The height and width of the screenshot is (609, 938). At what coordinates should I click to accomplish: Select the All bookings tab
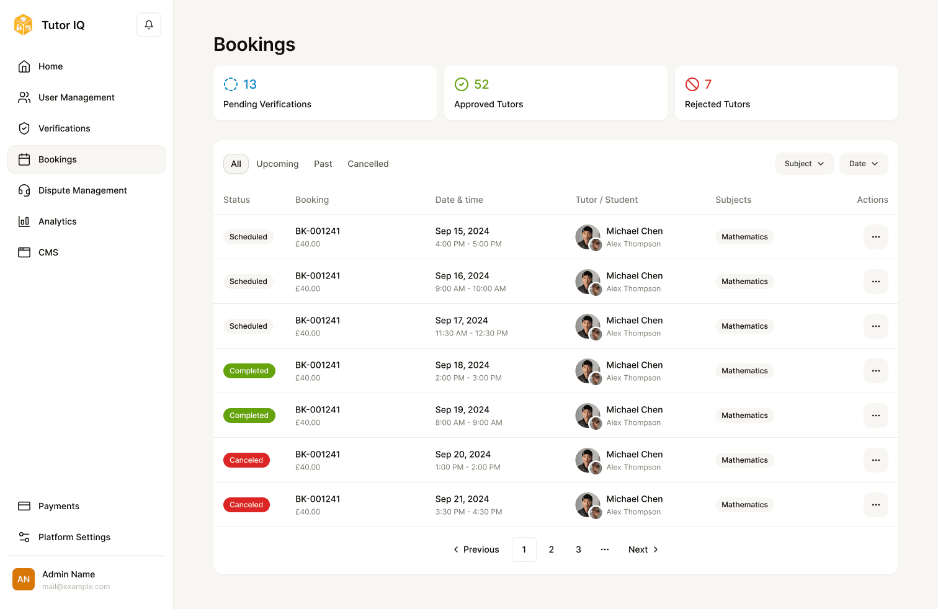pos(236,164)
